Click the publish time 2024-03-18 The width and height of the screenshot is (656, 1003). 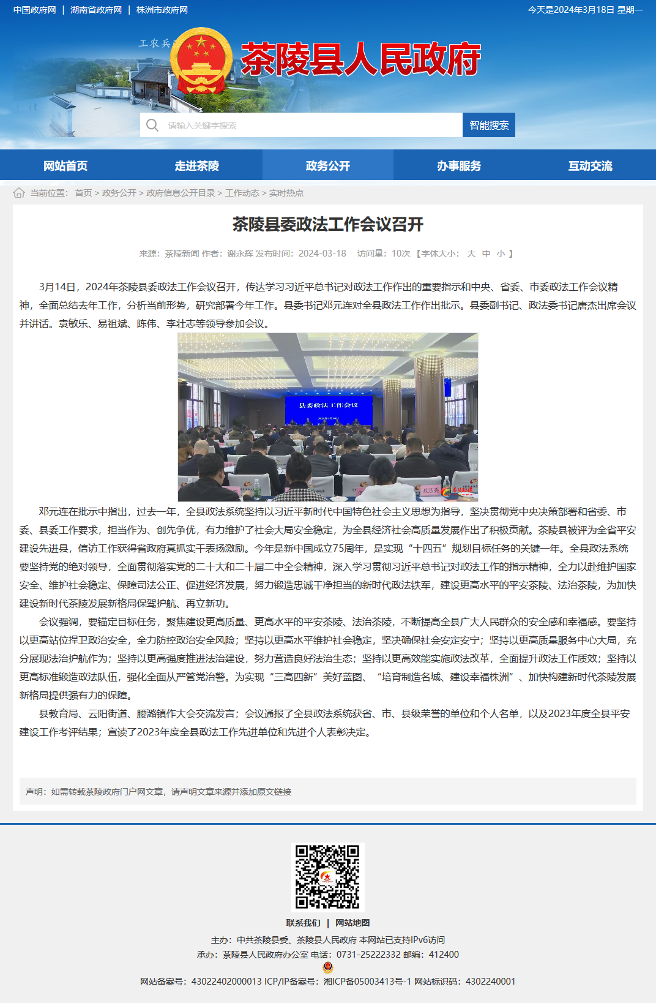click(x=322, y=254)
